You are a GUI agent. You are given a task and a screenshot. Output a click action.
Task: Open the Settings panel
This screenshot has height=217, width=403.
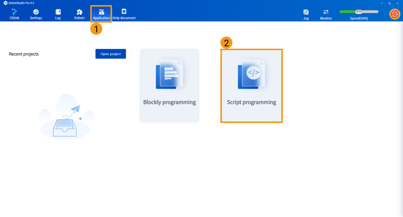pyautogui.click(x=36, y=14)
